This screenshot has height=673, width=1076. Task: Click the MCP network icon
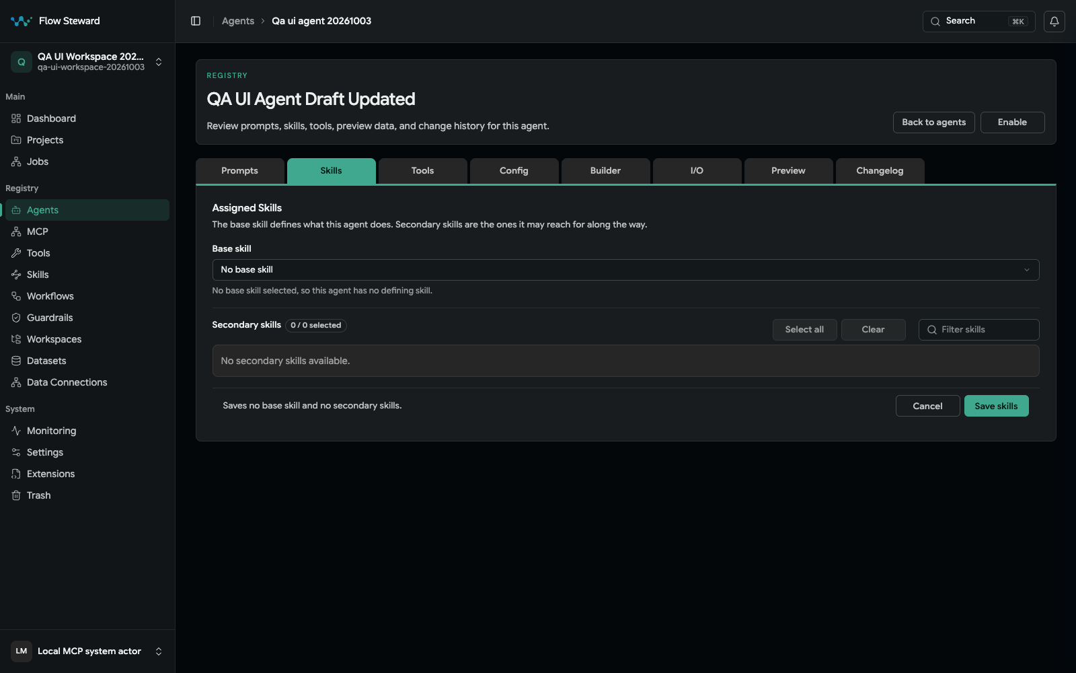16,232
